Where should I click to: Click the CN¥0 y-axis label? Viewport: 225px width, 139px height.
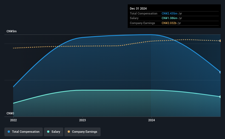[10, 114]
